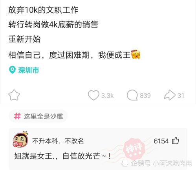The height and width of the screenshot is (170, 196).
Task: Click the 6154 likes count
Action: click(x=161, y=141)
